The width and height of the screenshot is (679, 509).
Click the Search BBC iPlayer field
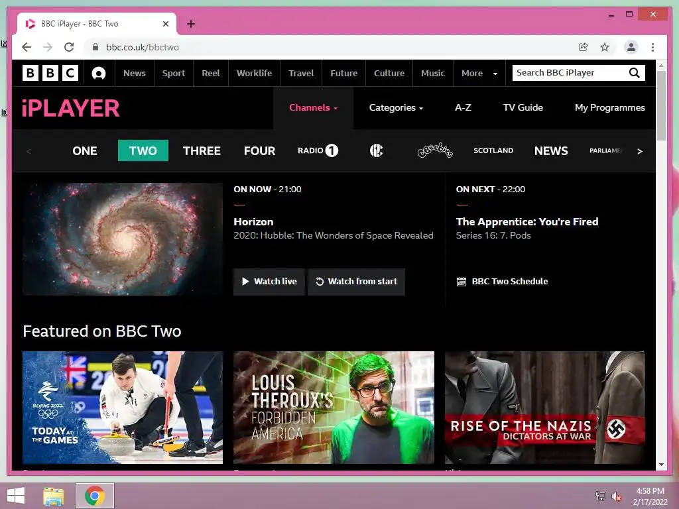pyautogui.click(x=570, y=73)
